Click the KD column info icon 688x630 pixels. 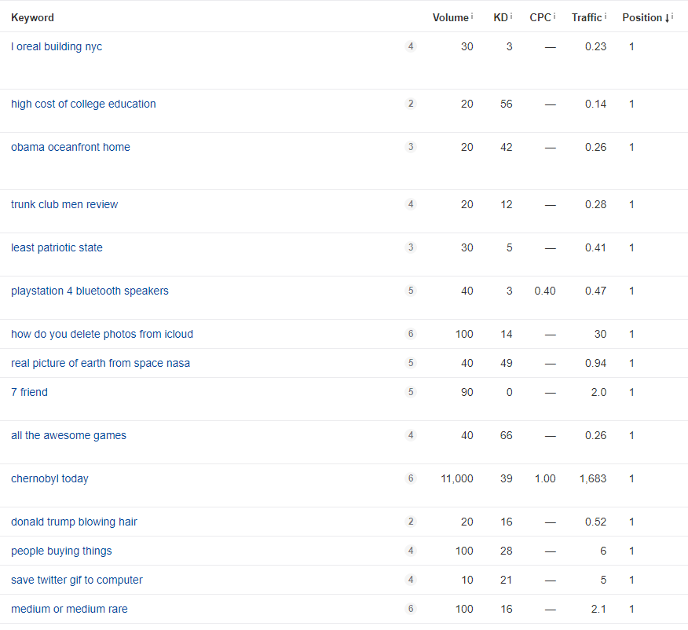(x=511, y=17)
